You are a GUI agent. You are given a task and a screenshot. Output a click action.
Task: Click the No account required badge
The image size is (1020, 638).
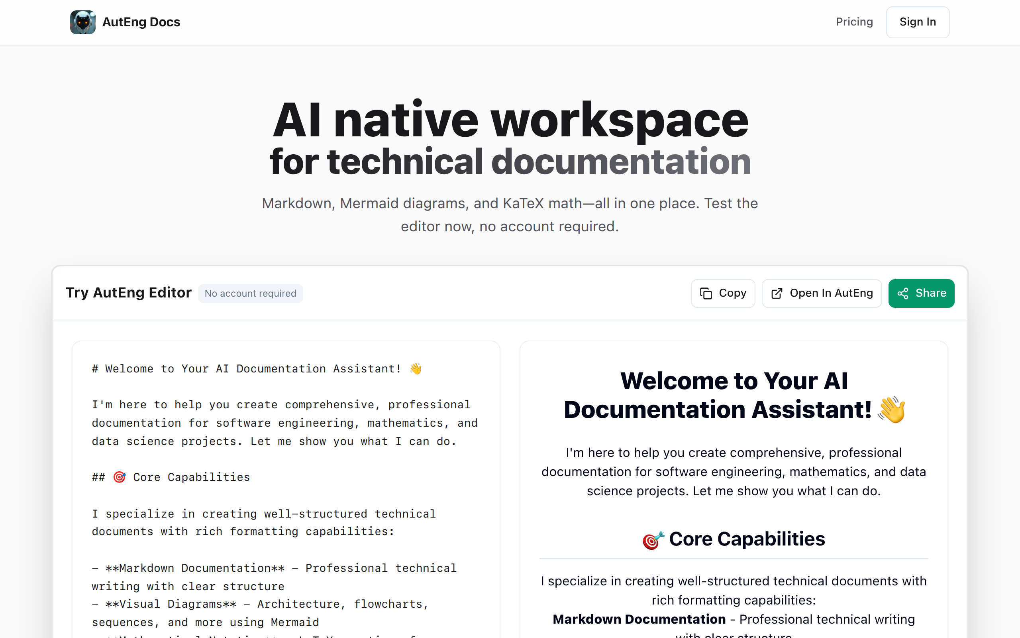pos(250,293)
